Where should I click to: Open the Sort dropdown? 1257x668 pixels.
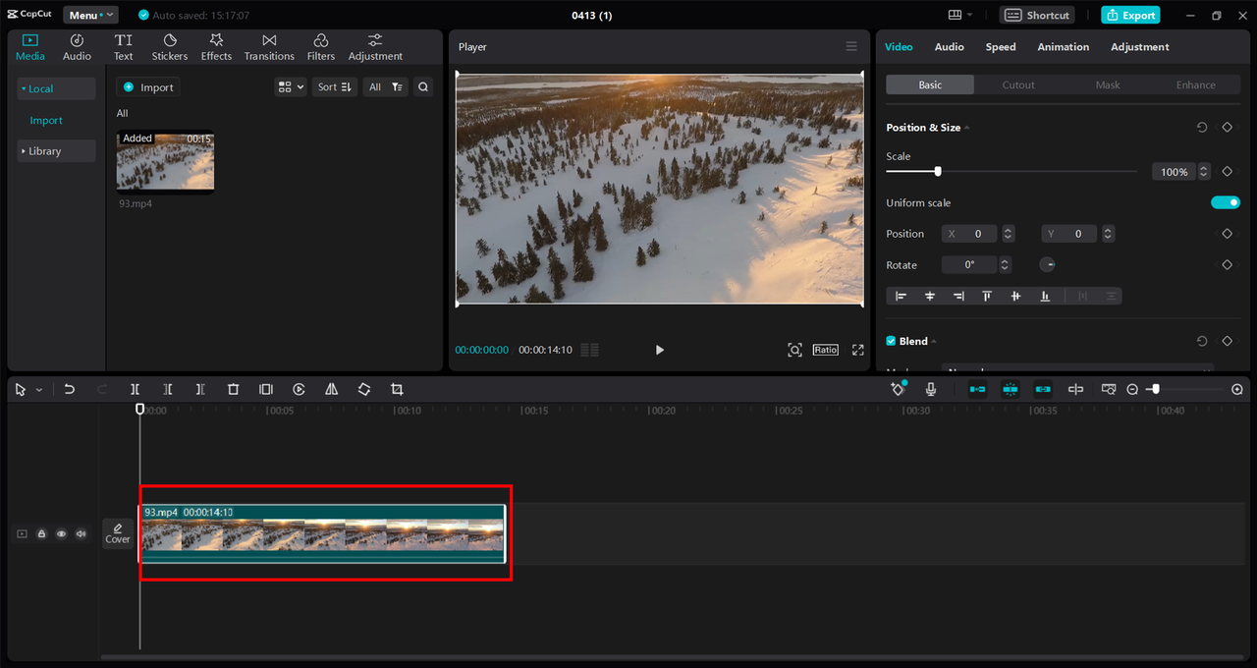click(x=334, y=86)
